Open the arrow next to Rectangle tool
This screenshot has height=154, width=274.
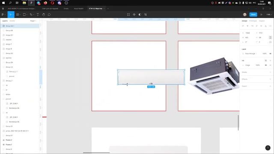[27, 15]
